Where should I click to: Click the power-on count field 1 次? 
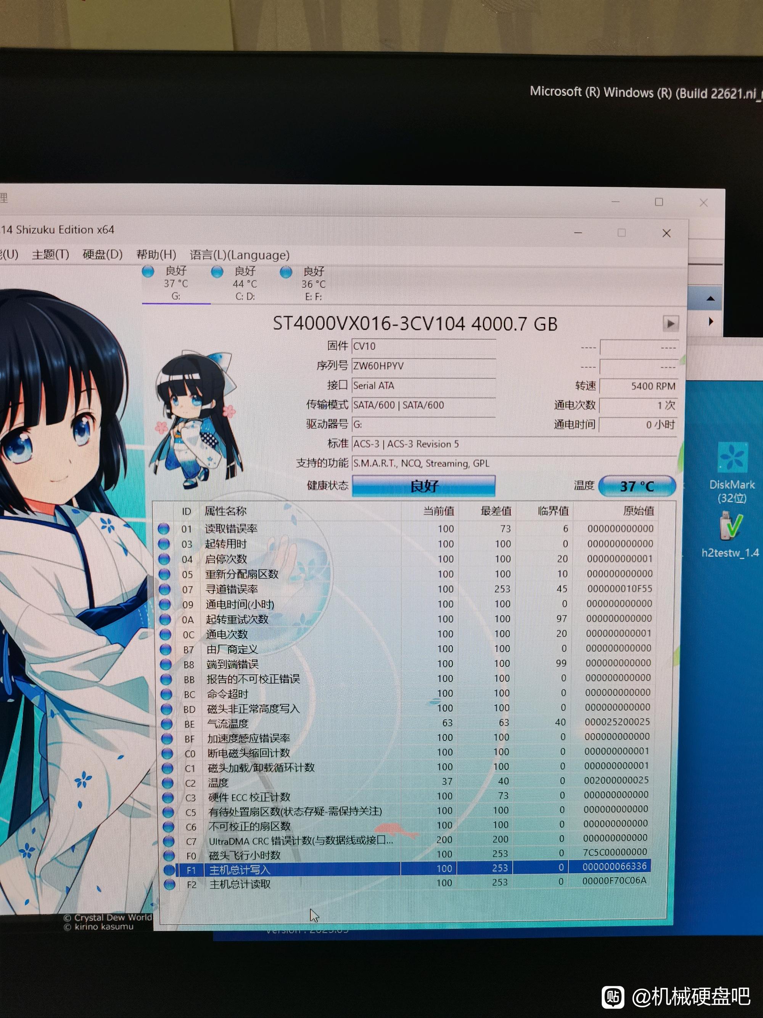pyautogui.click(x=638, y=405)
